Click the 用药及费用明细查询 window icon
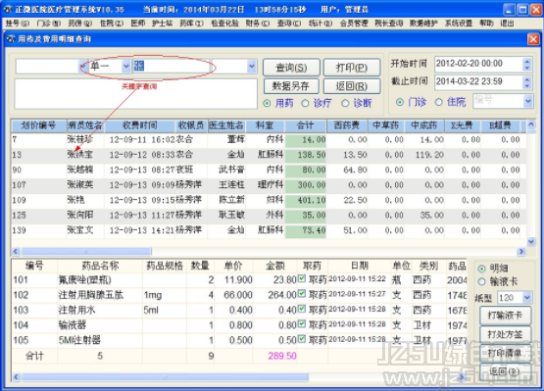This screenshot has height=391, width=544. tap(11, 38)
